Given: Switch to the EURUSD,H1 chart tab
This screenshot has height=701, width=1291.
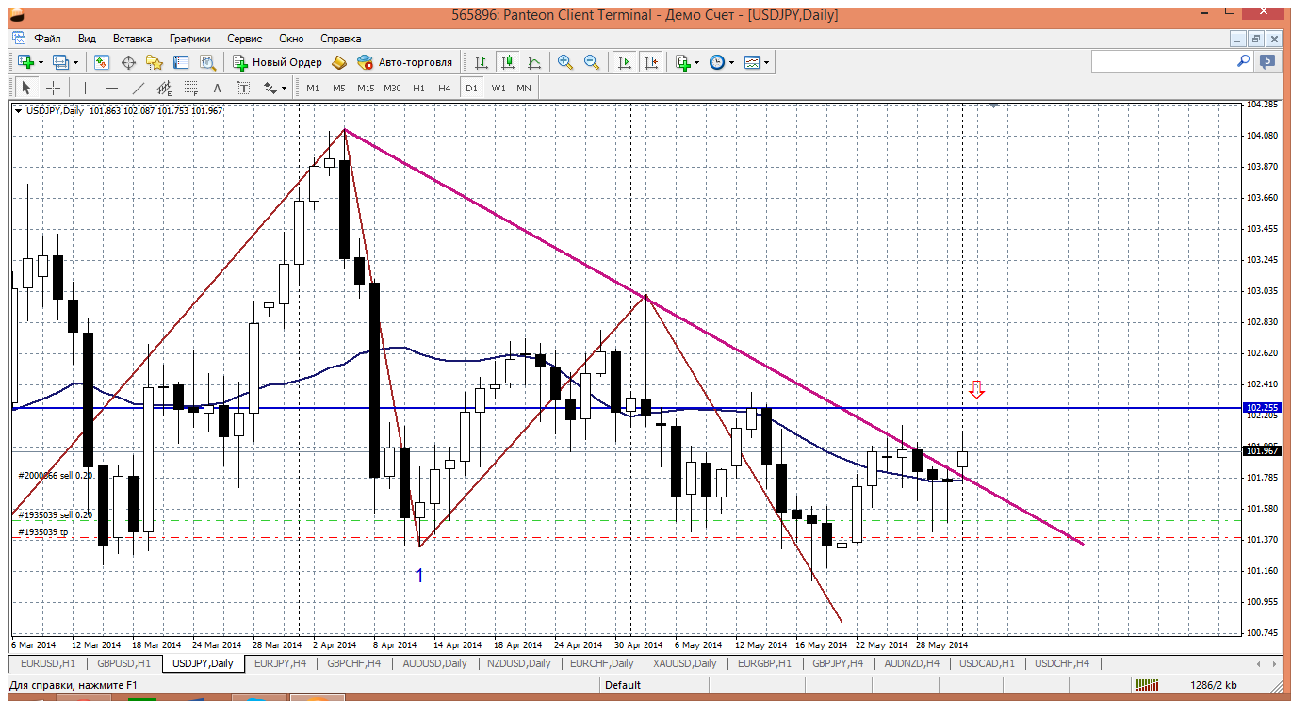Looking at the screenshot, I should [x=46, y=663].
